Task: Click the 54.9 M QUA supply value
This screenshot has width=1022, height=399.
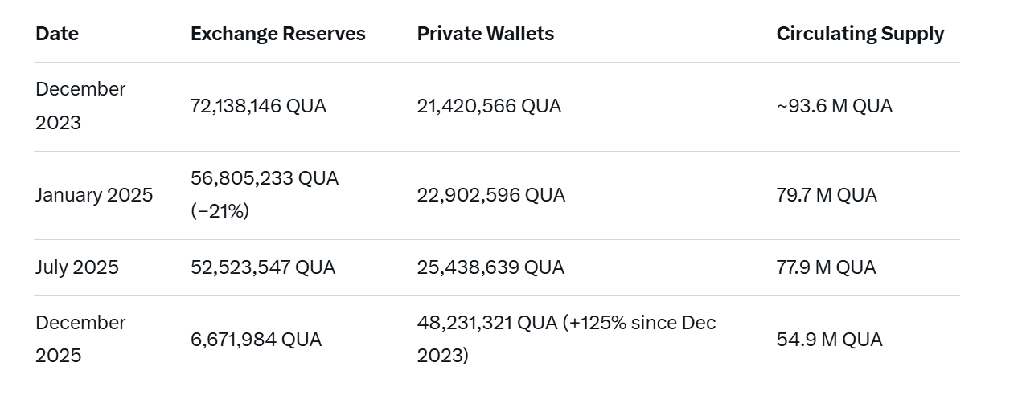Action: pos(829,340)
